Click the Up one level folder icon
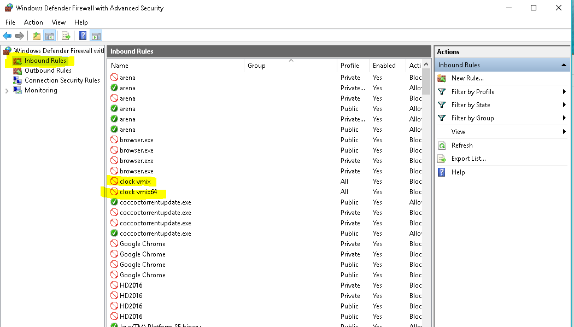Screen dimensions: 574x327 (x=36, y=36)
